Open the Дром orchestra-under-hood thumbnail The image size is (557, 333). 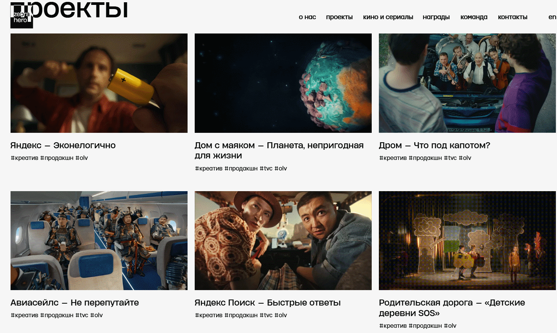(x=467, y=83)
